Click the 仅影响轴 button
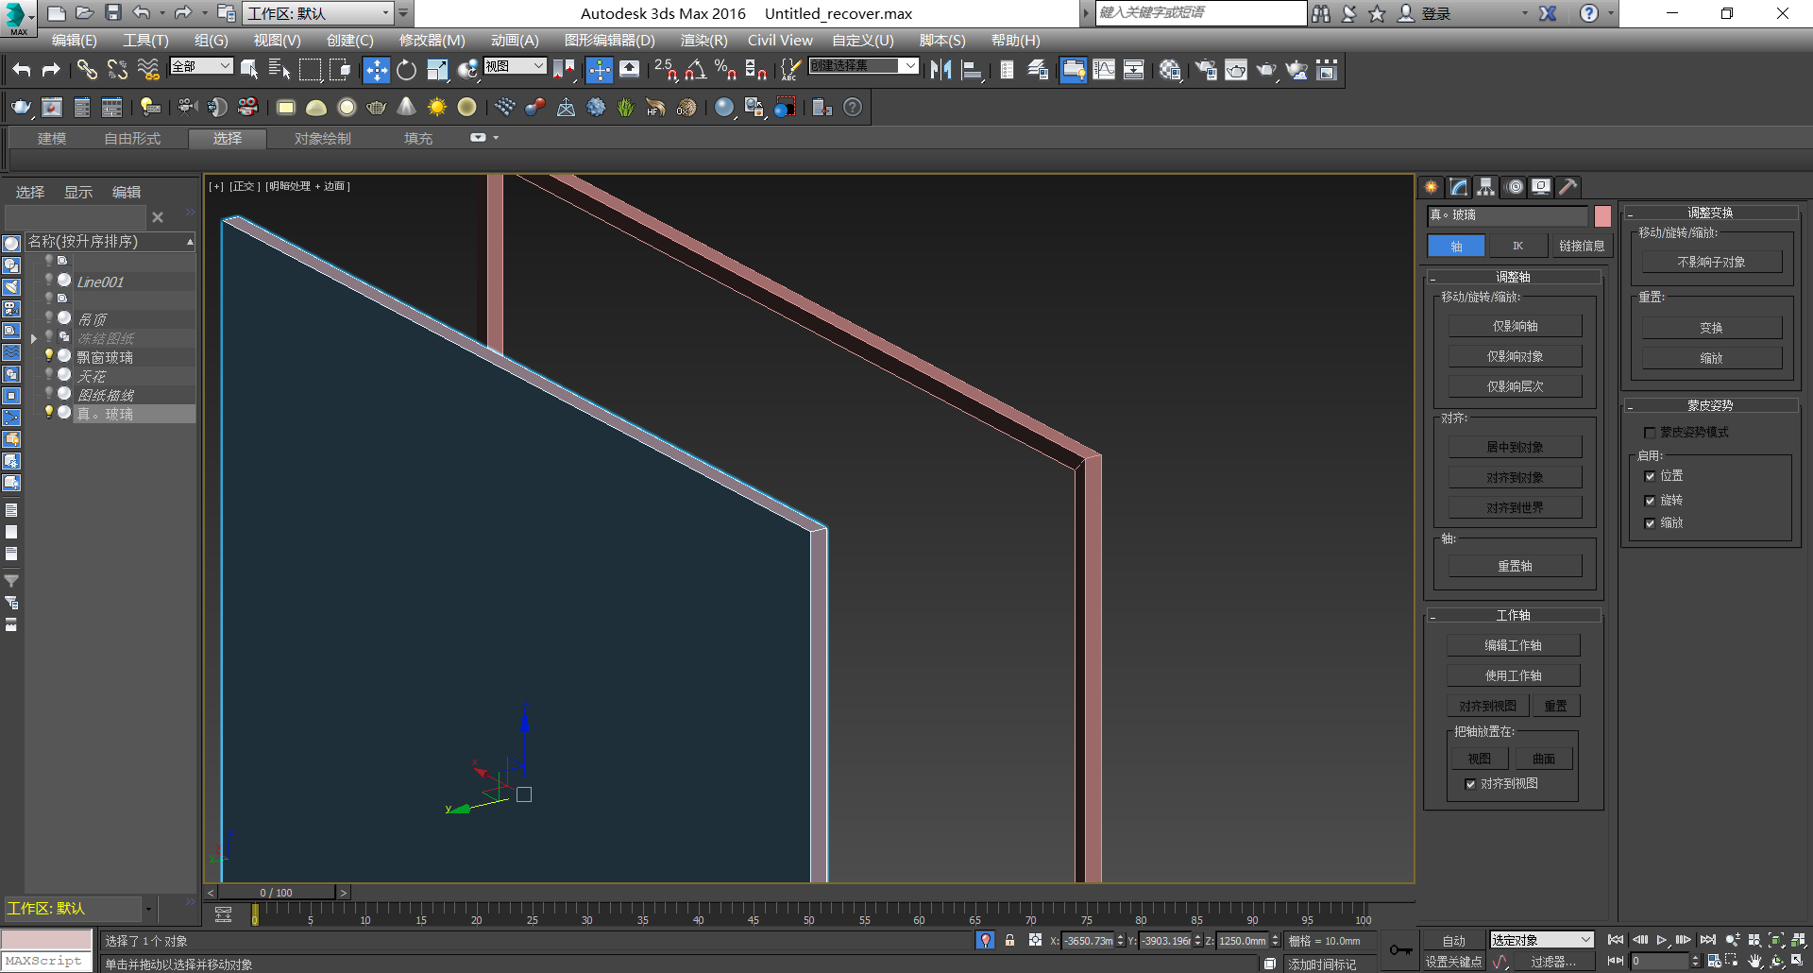This screenshot has width=1813, height=973. (x=1515, y=325)
